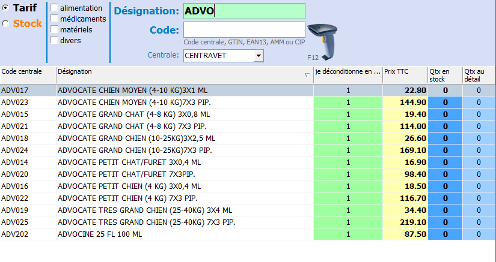This screenshot has width=496, height=262.
Task: Click the Qtx au détail column header
Action: click(479, 75)
